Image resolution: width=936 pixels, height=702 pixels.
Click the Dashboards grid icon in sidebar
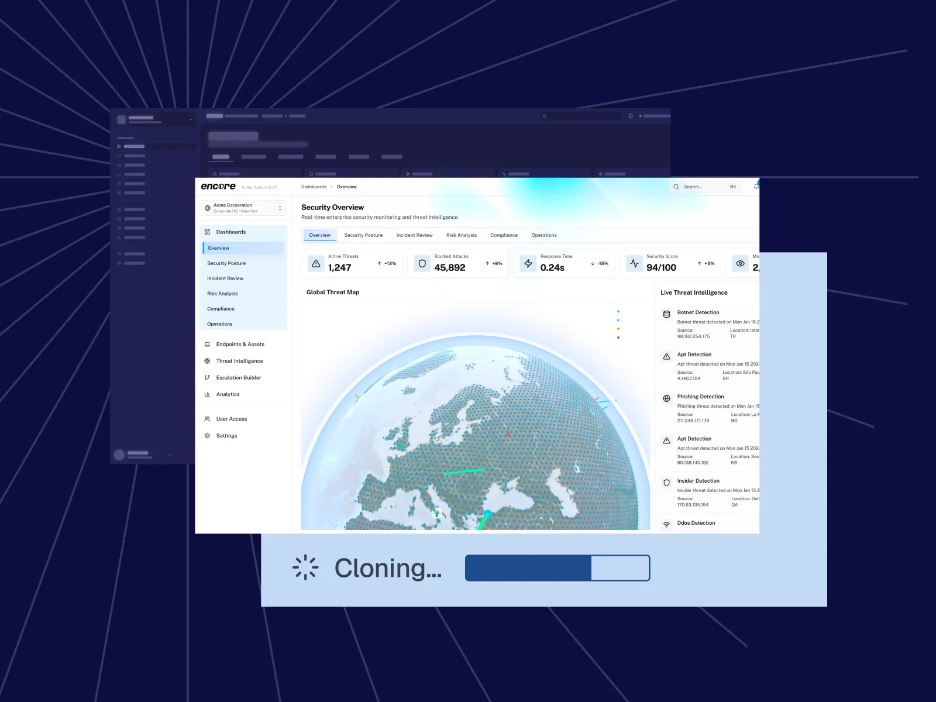tap(207, 232)
